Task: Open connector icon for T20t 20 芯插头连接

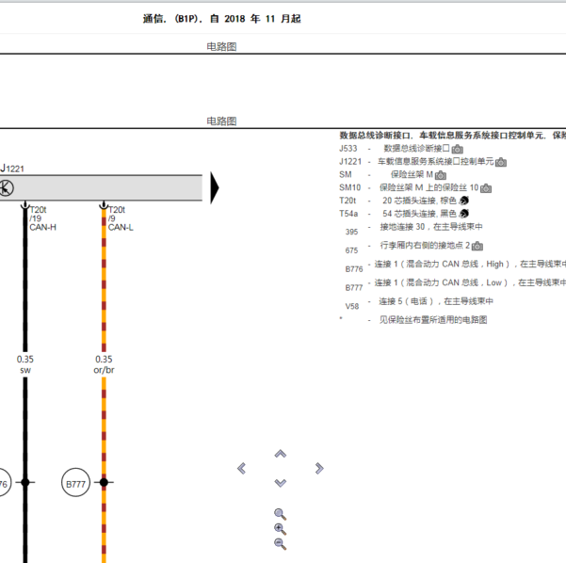Action: click(x=464, y=201)
